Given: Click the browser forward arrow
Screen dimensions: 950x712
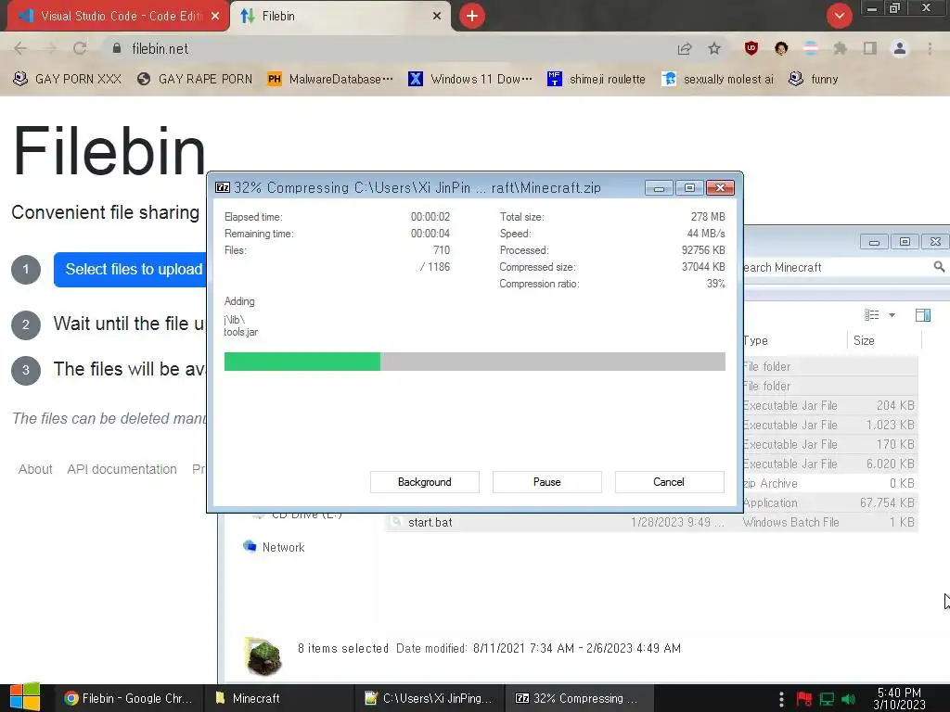Looking at the screenshot, I should coord(50,48).
